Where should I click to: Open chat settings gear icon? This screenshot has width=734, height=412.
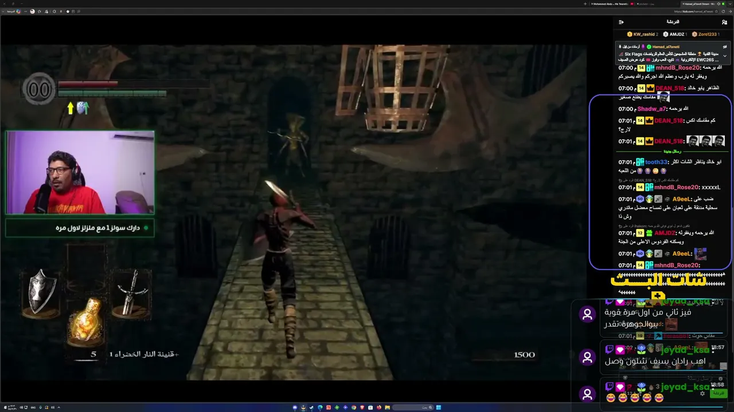coord(702,394)
